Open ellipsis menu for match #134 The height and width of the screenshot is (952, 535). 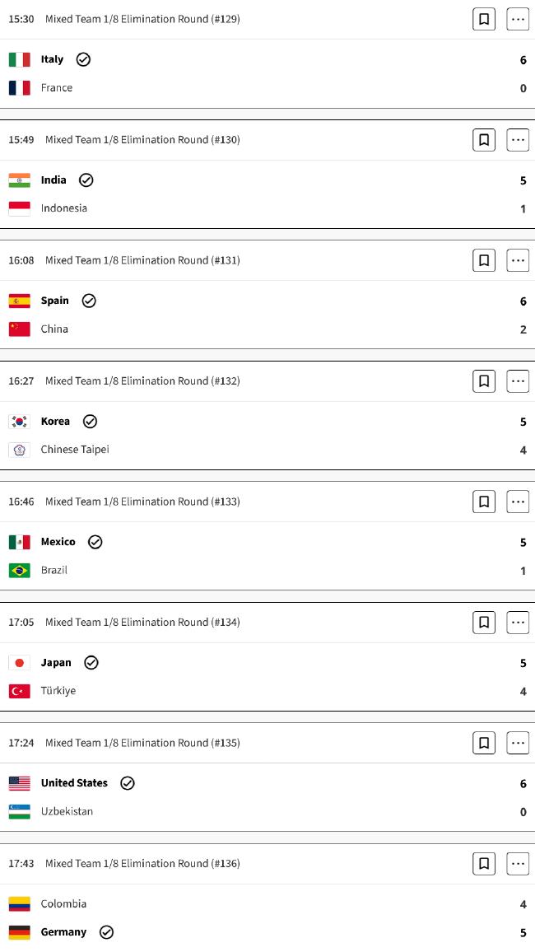[518, 623]
